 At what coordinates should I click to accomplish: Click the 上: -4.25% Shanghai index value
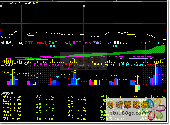point(140,97)
